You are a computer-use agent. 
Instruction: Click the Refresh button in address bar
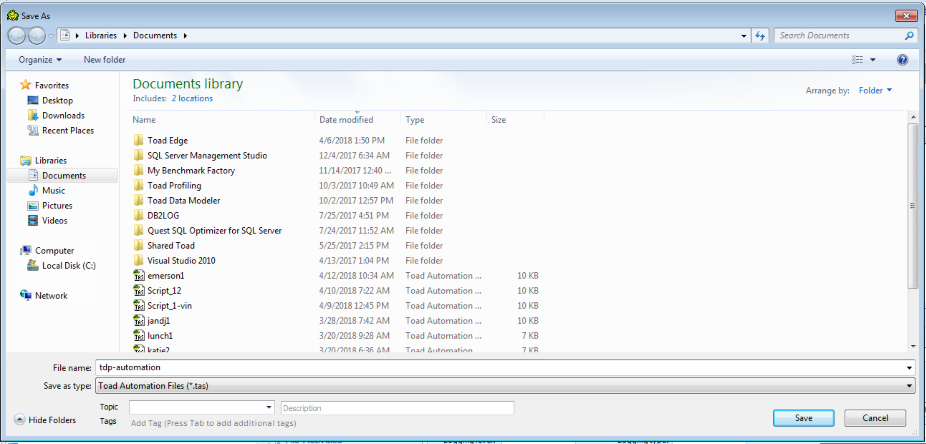760,35
